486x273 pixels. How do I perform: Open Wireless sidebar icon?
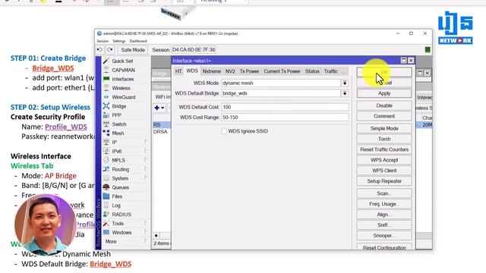click(106, 88)
